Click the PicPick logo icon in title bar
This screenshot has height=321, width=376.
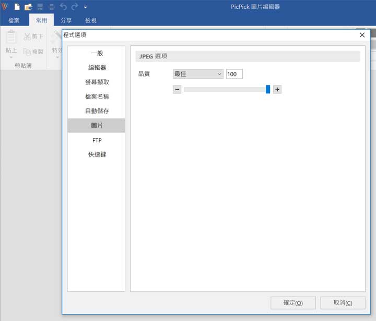click(5, 7)
